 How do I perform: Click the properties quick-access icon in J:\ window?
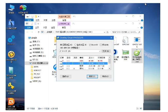(x=32, y=24)
